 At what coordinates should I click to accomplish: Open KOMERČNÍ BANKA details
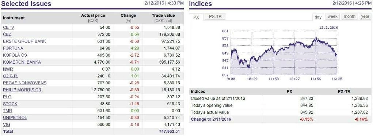coord(22,62)
